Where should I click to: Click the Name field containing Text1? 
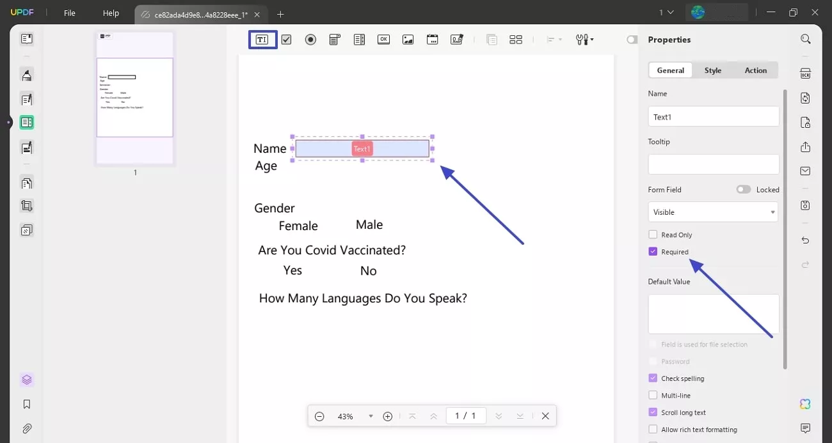point(714,116)
